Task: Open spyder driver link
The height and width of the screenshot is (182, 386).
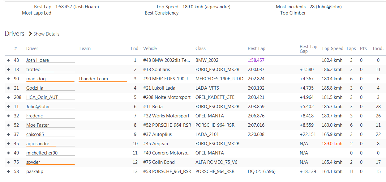Action: pyautogui.click(x=33, y=162)
